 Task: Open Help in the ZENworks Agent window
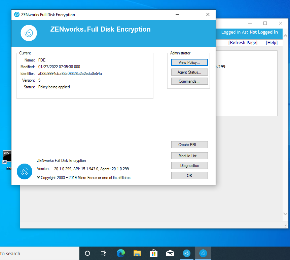click(x=271, y=42)
